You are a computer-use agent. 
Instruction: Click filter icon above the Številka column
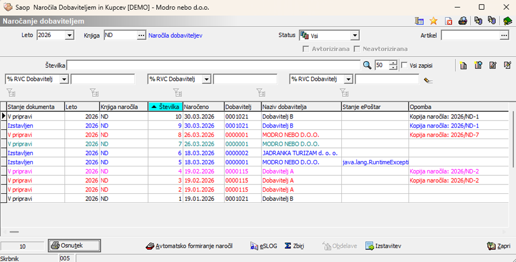(177, 92)
